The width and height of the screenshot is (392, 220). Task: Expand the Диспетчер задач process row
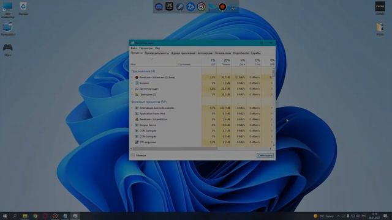[x=132, y=89]
